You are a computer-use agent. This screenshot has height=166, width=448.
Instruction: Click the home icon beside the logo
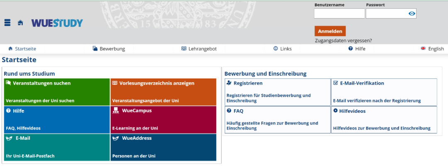20,23
